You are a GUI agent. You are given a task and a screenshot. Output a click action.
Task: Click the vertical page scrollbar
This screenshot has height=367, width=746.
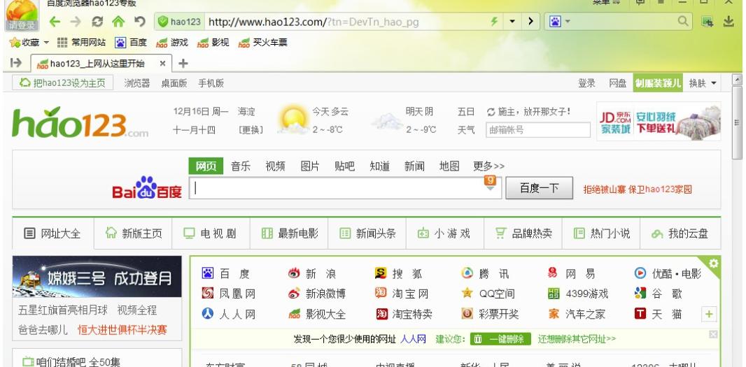[x=737, y=124]
